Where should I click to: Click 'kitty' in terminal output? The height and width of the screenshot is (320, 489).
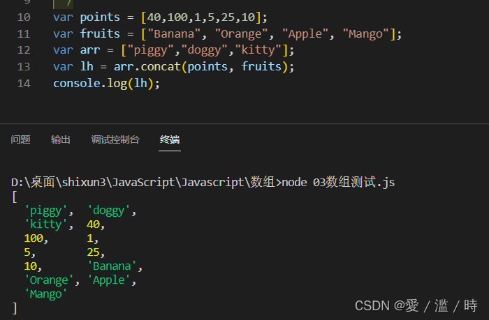click(46, 224)
